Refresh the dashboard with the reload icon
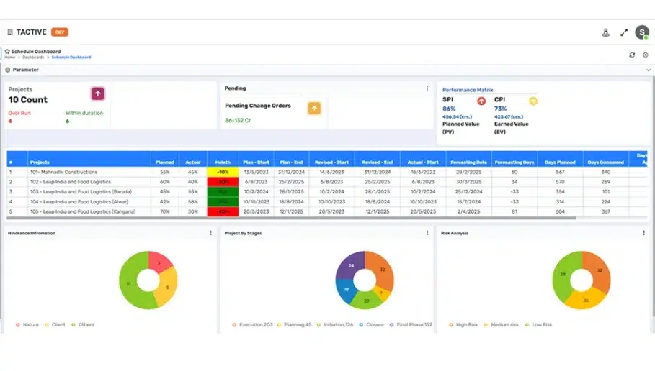655x371 pixels. pyautogui.click(x=632, y=55)
